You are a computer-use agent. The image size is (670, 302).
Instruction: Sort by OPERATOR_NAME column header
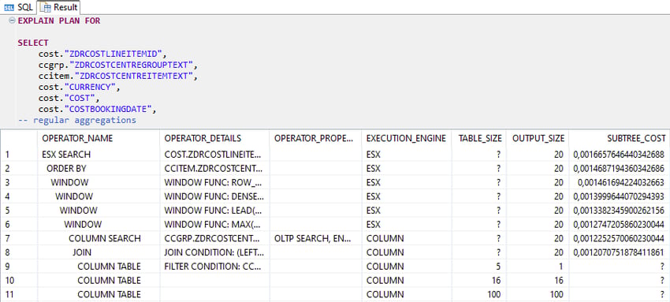pyautogui.click(x=77, y=139)
